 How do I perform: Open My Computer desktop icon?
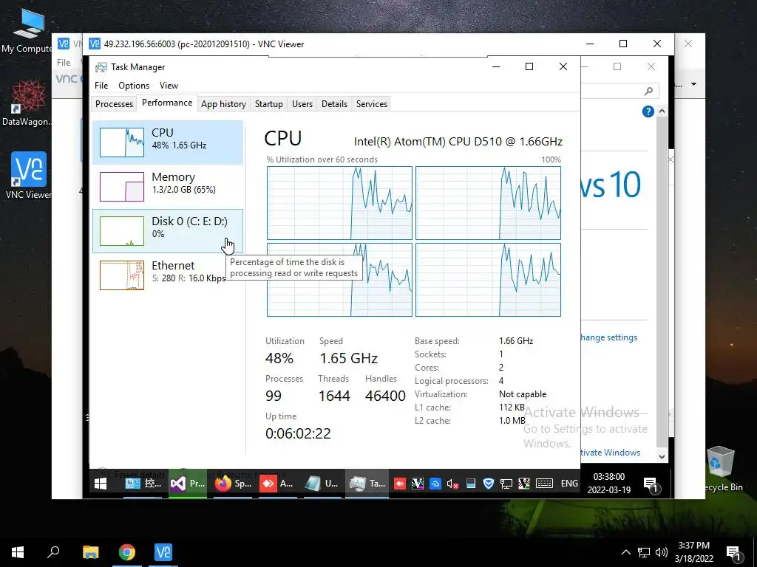click(27, 31)
